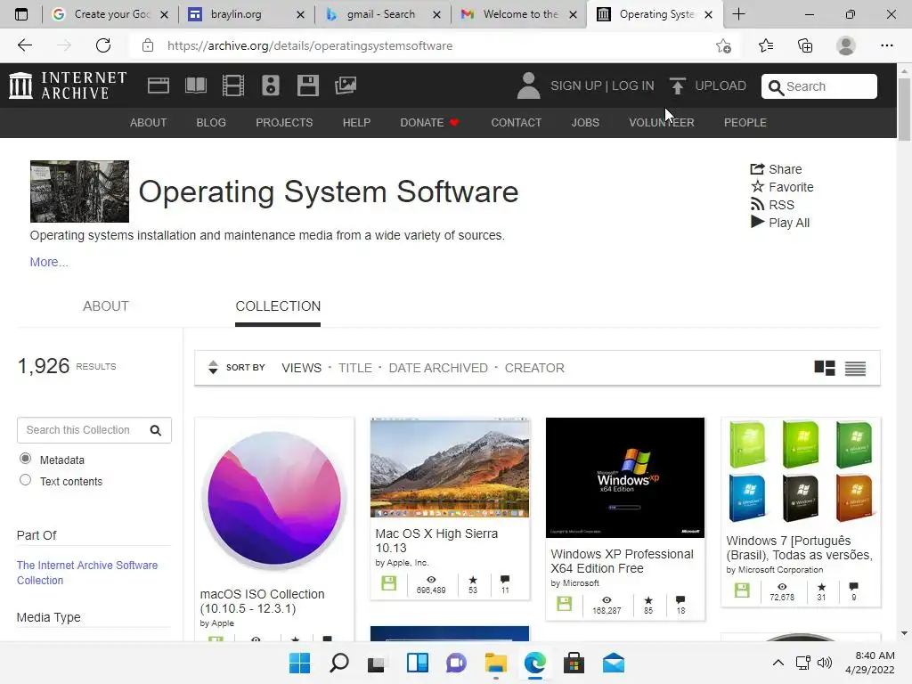This screenshot has height=684, width=912.
Task: Open Microsoft Store from taskbar
Action: (x=574, y=663)
